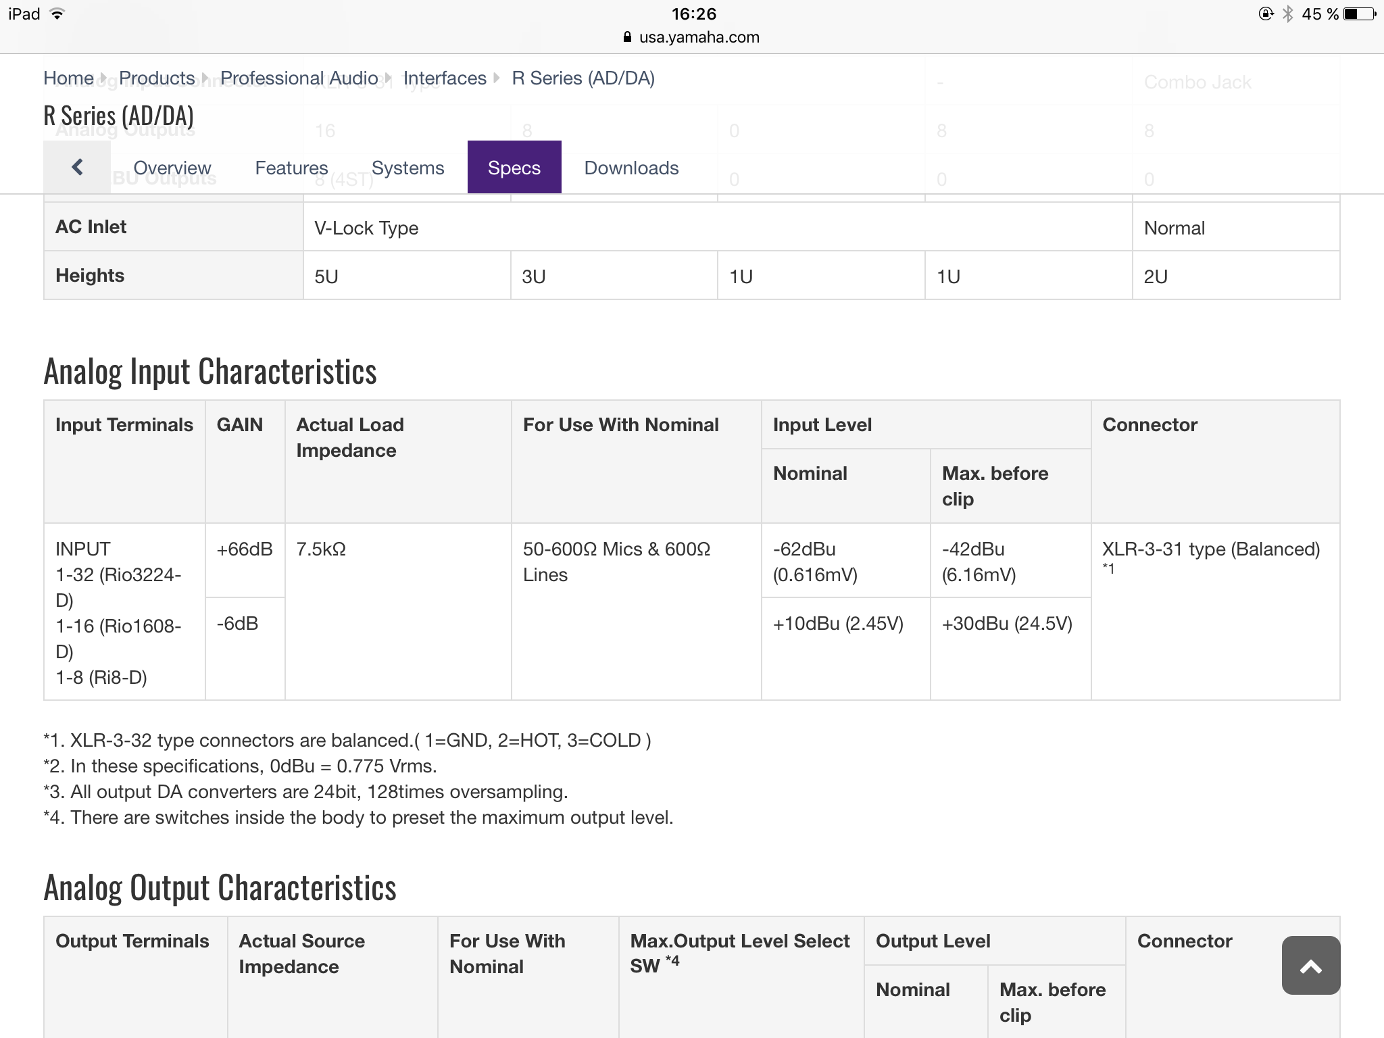Select the Specs tab
Image resolution: width=1384 pixels, height=1038 pixels.
click(x=514, y=168)
